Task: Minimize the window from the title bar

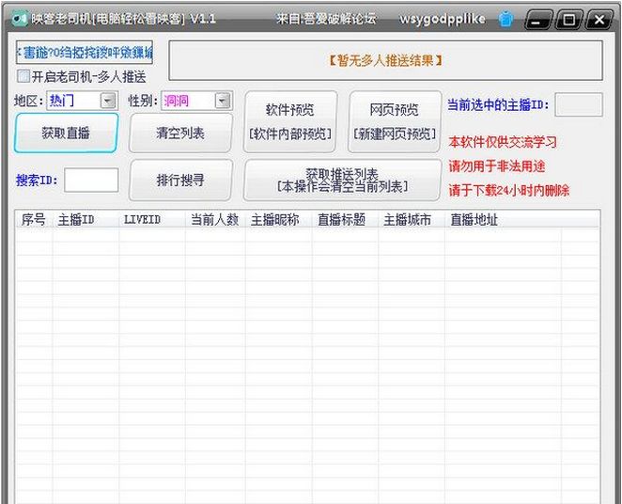Action: pos(536,19)
